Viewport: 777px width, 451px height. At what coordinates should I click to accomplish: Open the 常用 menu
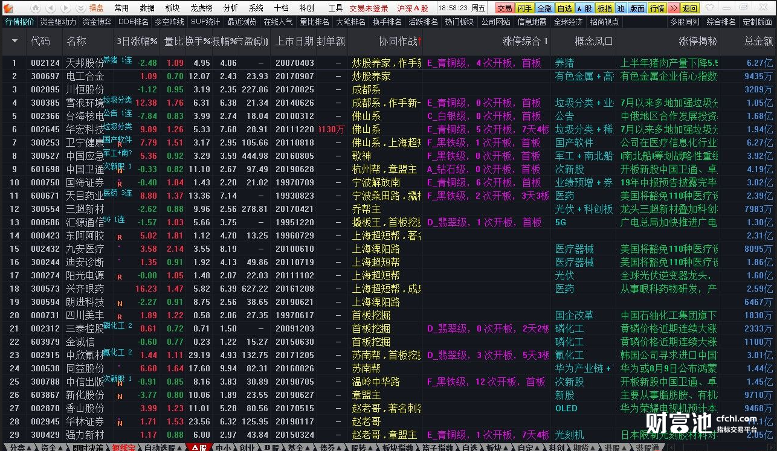point(121,8)
